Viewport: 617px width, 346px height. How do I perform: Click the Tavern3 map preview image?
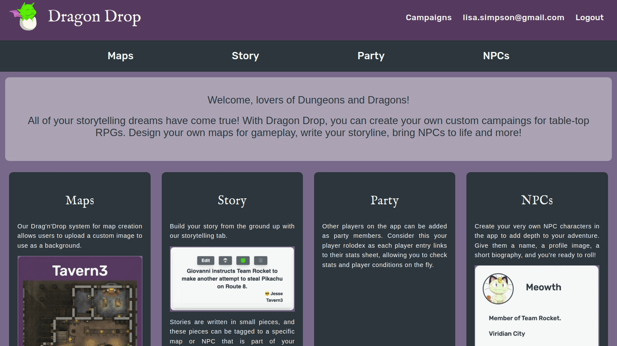tap(80, 301)
